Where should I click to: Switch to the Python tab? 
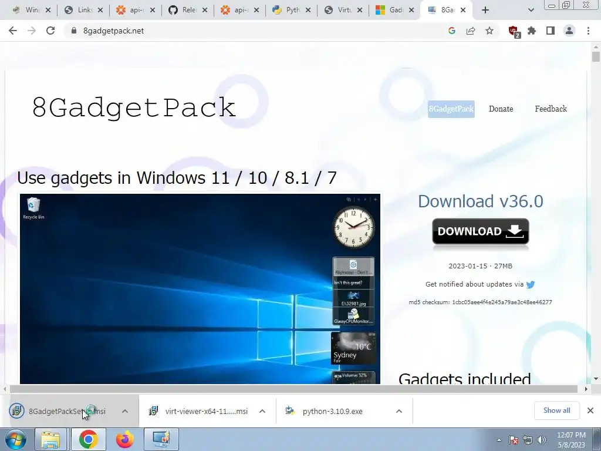288,10
